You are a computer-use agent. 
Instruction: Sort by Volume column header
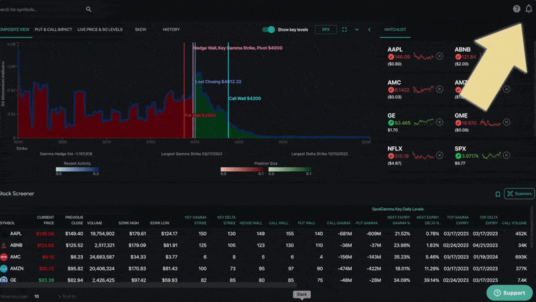tap(94, 223)
